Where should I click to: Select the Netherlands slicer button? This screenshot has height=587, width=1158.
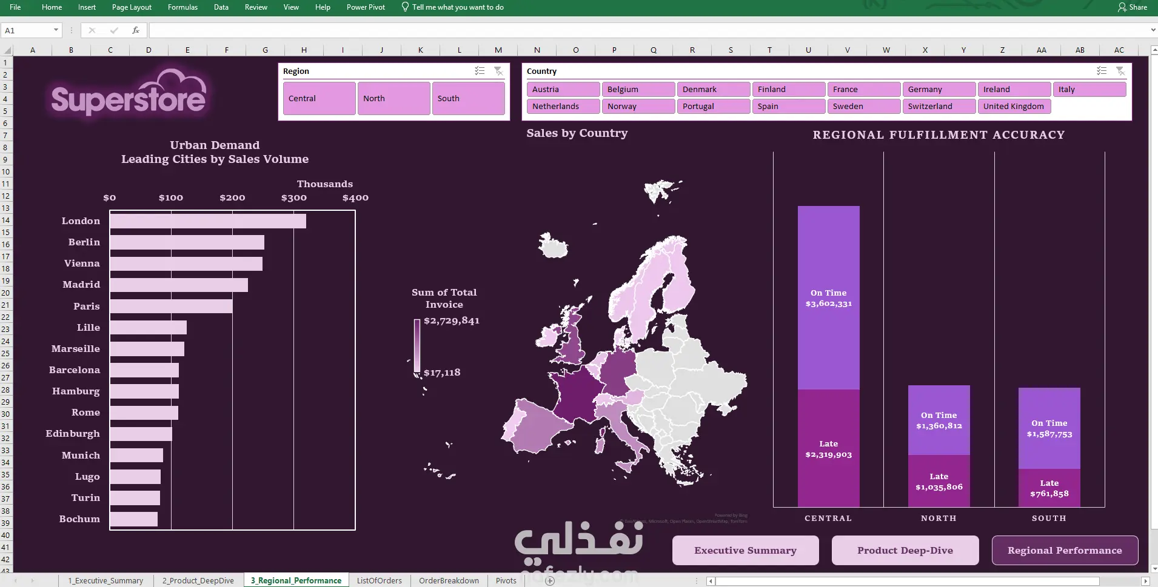[x=563, y=106]
